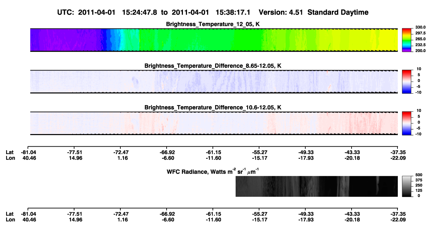Click the WFC Radiance grayscale color bar
Viewport: 442px width, 227px height.
point(407,187)
